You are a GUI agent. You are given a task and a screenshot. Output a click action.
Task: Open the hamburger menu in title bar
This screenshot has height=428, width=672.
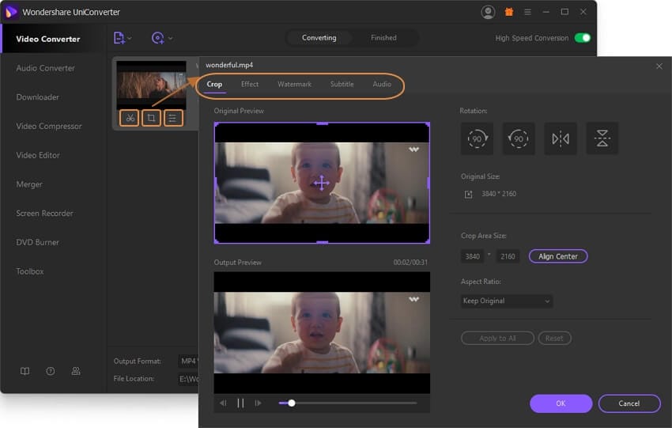coord(527,12)
